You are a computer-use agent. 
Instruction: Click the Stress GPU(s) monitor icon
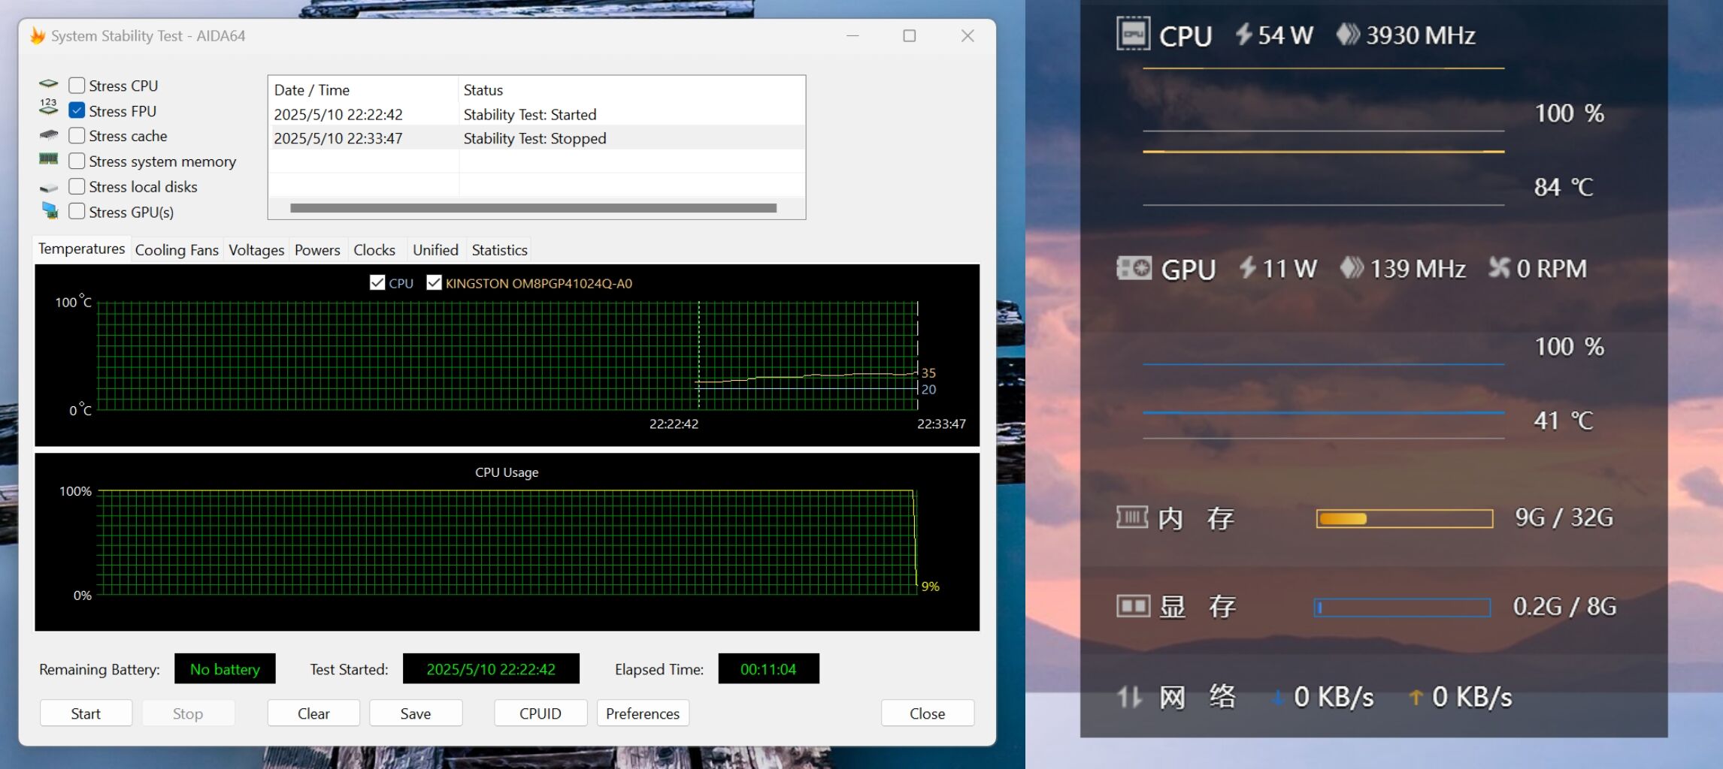pyautogui.click(x=50, y=211)
